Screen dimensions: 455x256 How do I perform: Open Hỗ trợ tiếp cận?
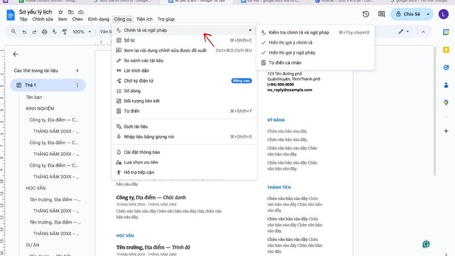click(x=184, y=172)
